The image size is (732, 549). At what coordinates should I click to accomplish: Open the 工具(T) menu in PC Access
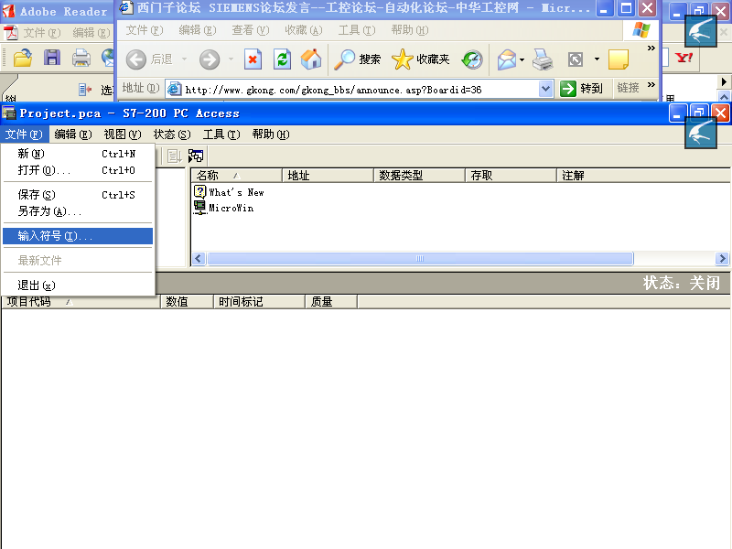(x=221, y=135)
